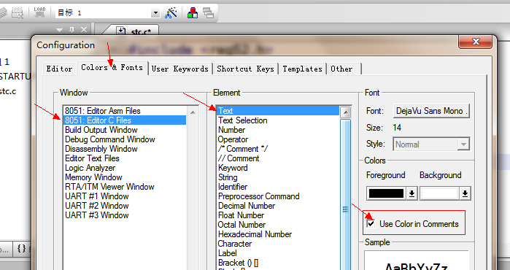The width and height of the screenshot is (510, 270).
Task: Open Target Options wand icon
Action: pyautogui.click(x=171, y=12)
